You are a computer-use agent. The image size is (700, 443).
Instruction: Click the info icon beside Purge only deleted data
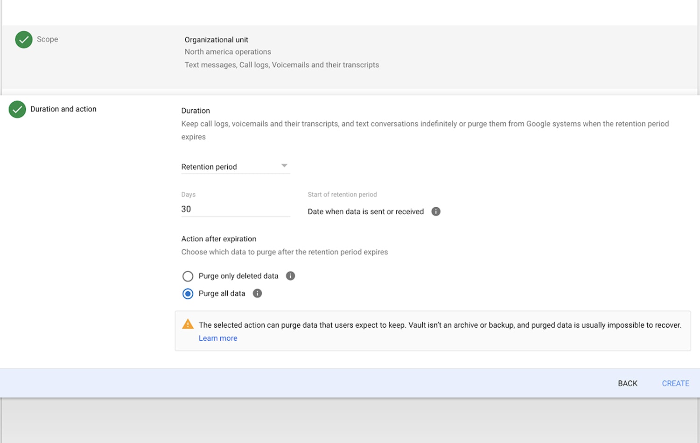coord(290,276)
